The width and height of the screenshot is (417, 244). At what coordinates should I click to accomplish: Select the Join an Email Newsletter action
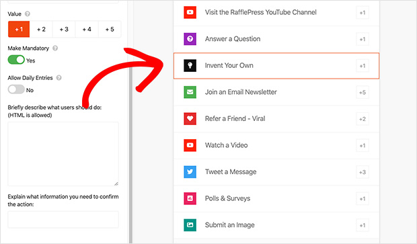[x=276, y=92]
